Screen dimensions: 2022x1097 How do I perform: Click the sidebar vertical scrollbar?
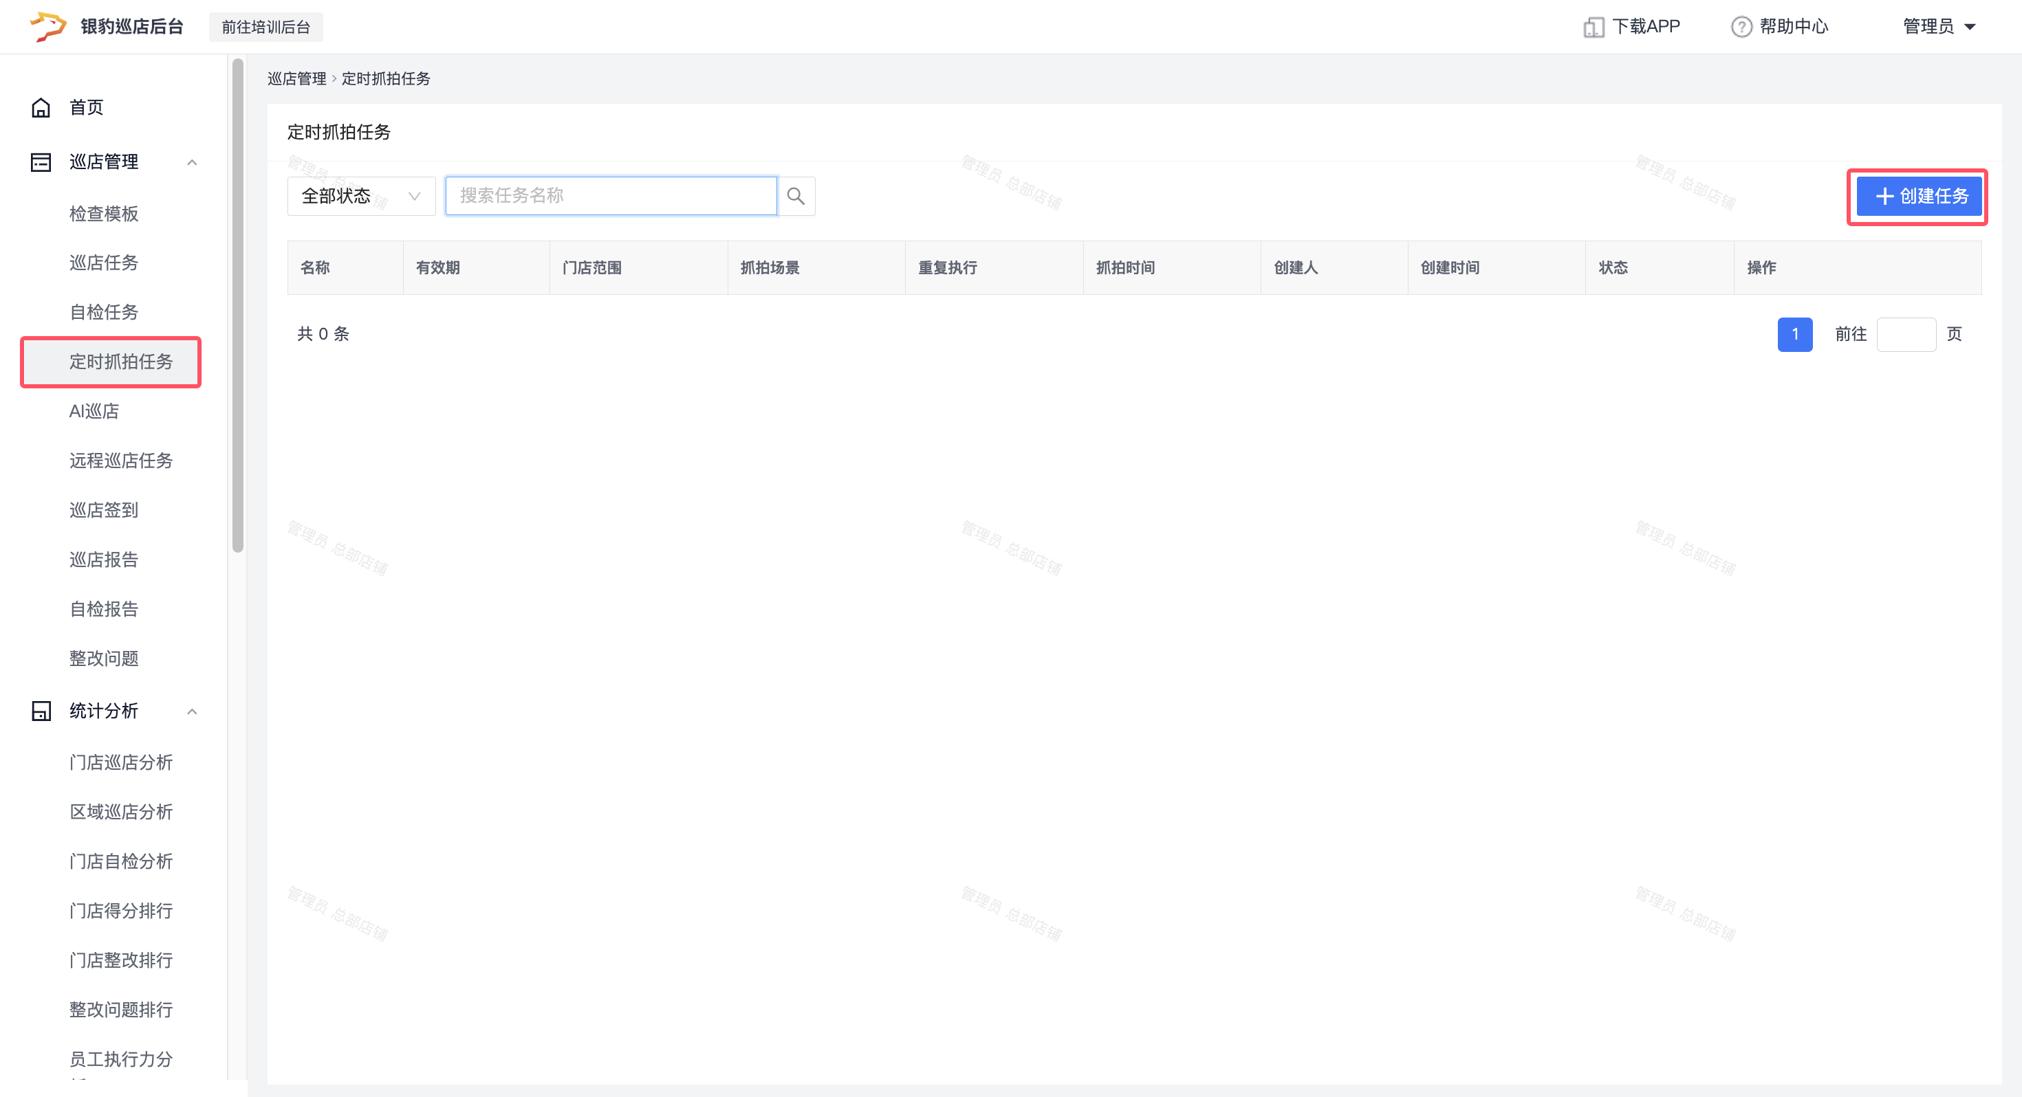[x=238, y=306]
